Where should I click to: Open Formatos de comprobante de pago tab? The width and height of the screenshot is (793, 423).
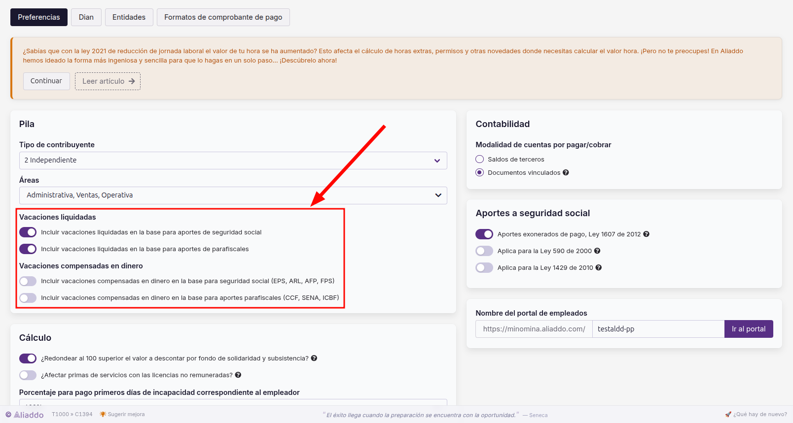[x=223, y=17]
